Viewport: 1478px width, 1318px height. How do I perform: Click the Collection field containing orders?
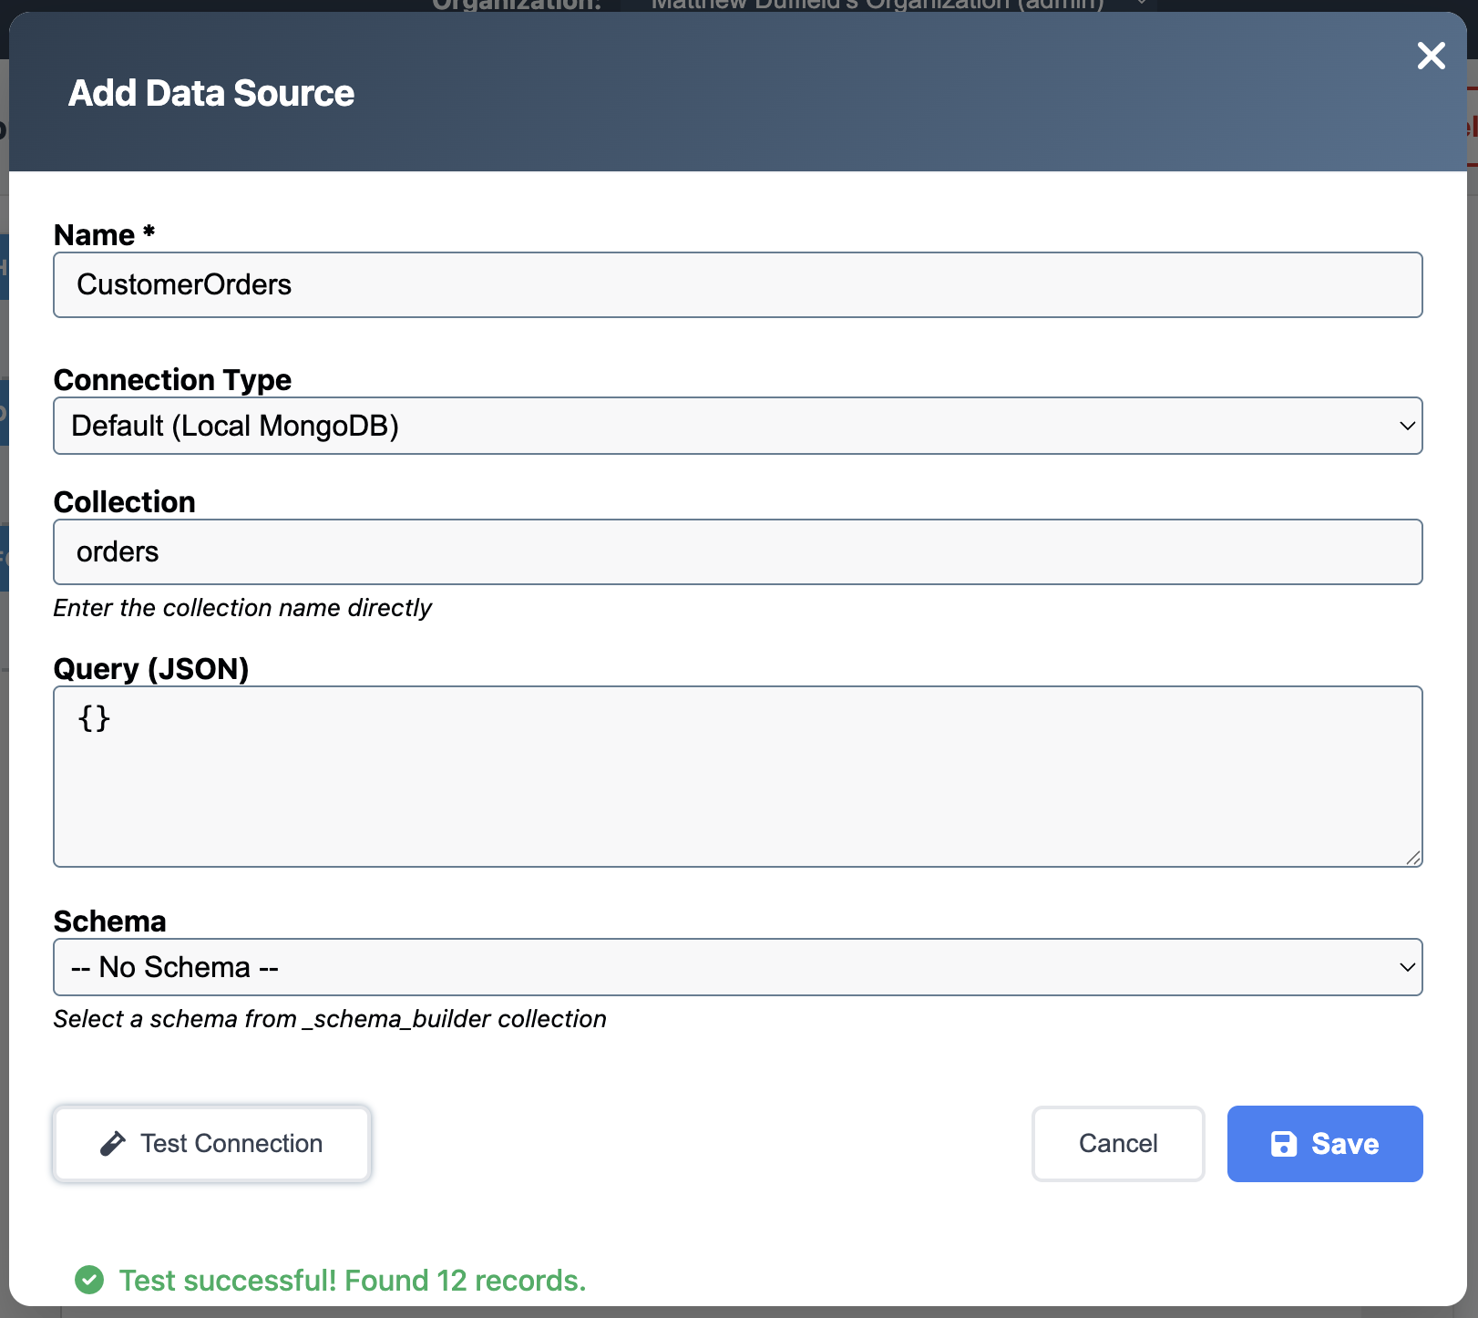click(x=738, y=551)
